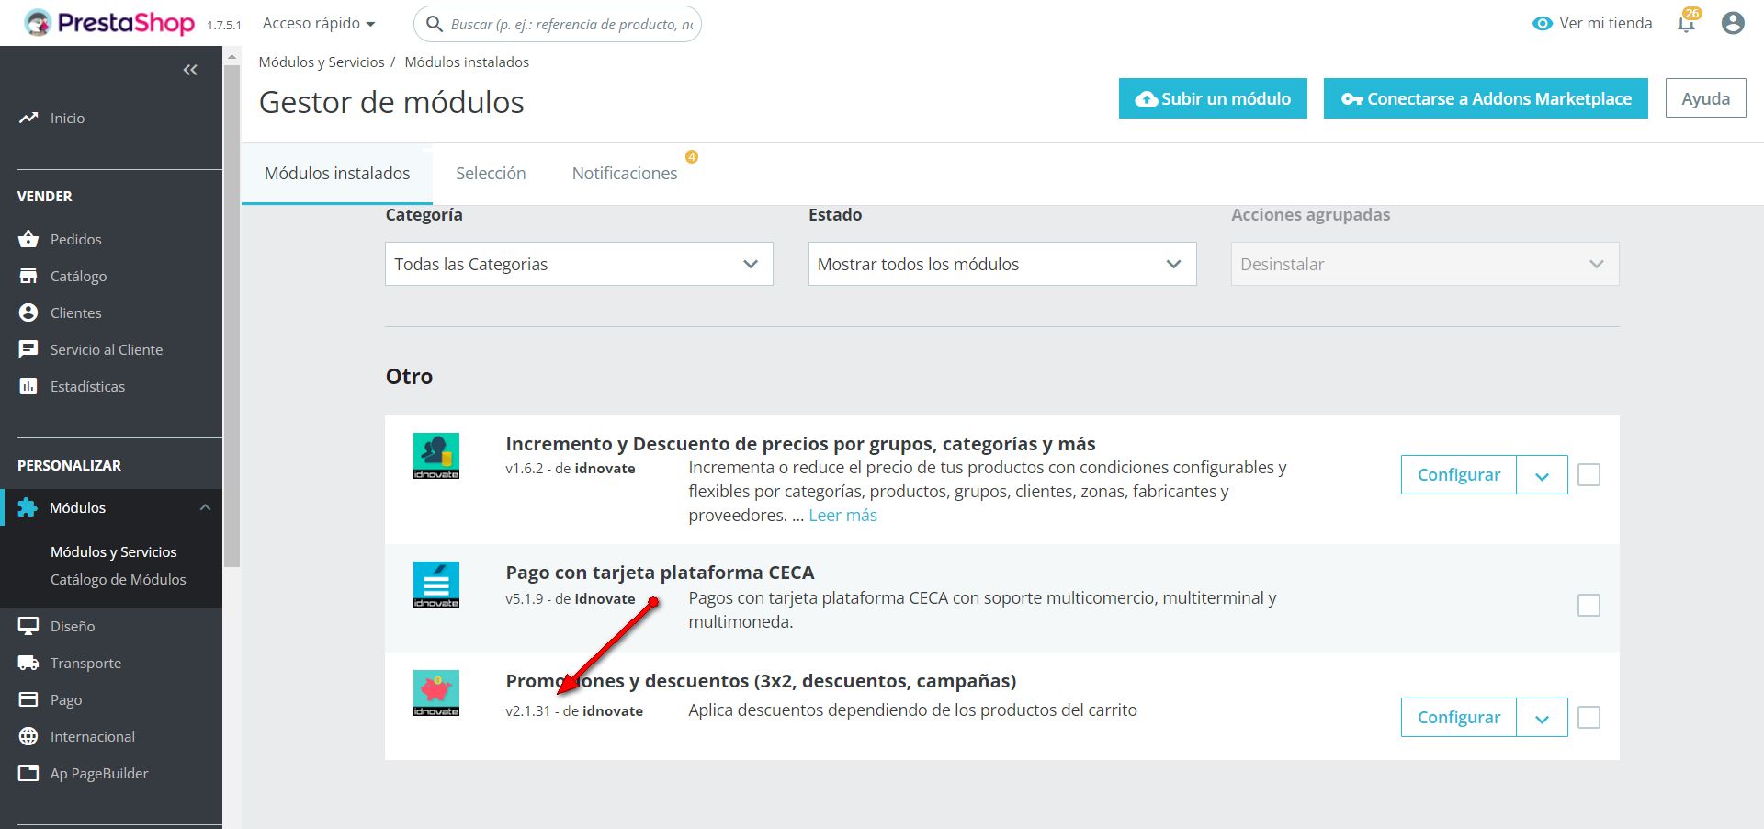
Task: Click the Clientes person icon
Action: (28, 312)
